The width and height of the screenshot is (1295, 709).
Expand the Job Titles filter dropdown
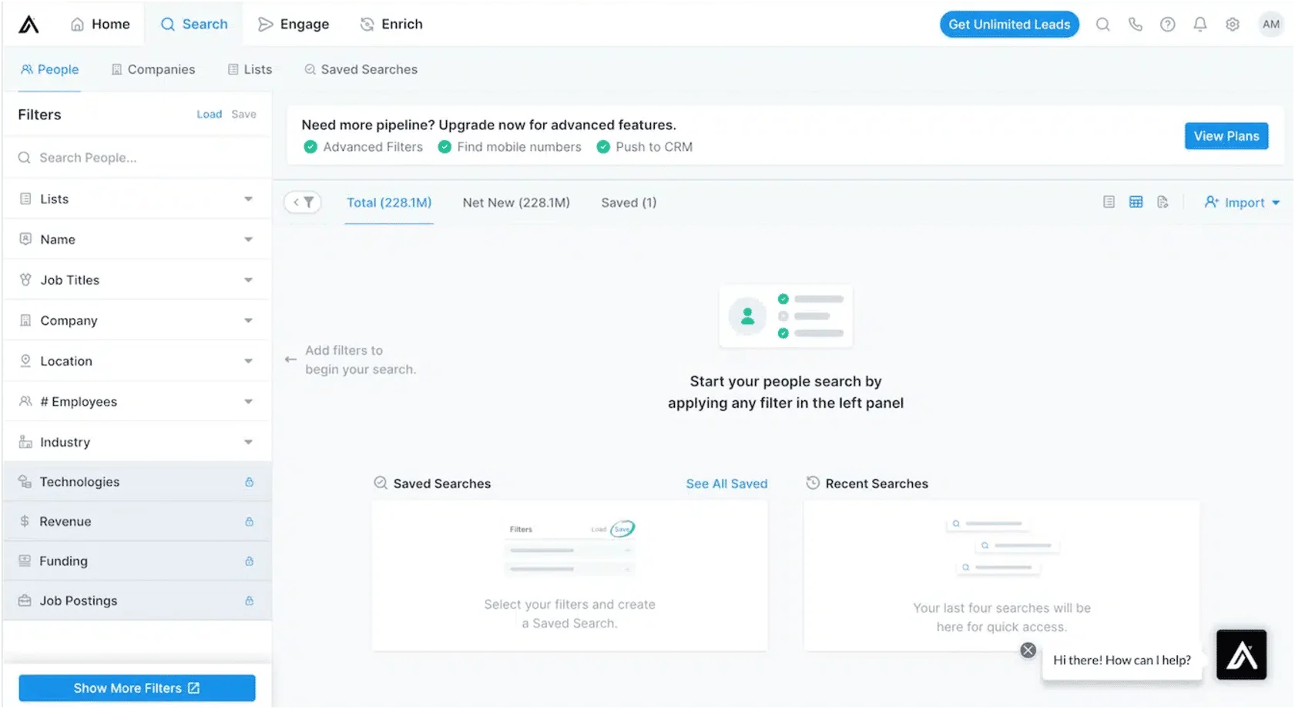coord(248,280)
